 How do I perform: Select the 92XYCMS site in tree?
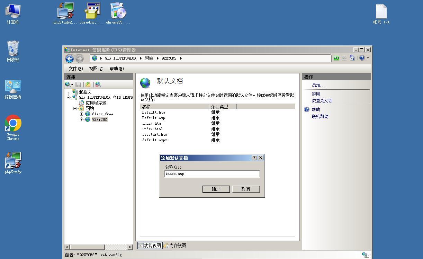coord(100,119)
